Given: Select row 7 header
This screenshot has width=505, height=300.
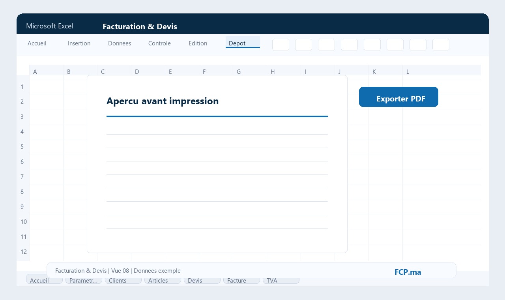Looking at the screenshot, I should point(23,176).
